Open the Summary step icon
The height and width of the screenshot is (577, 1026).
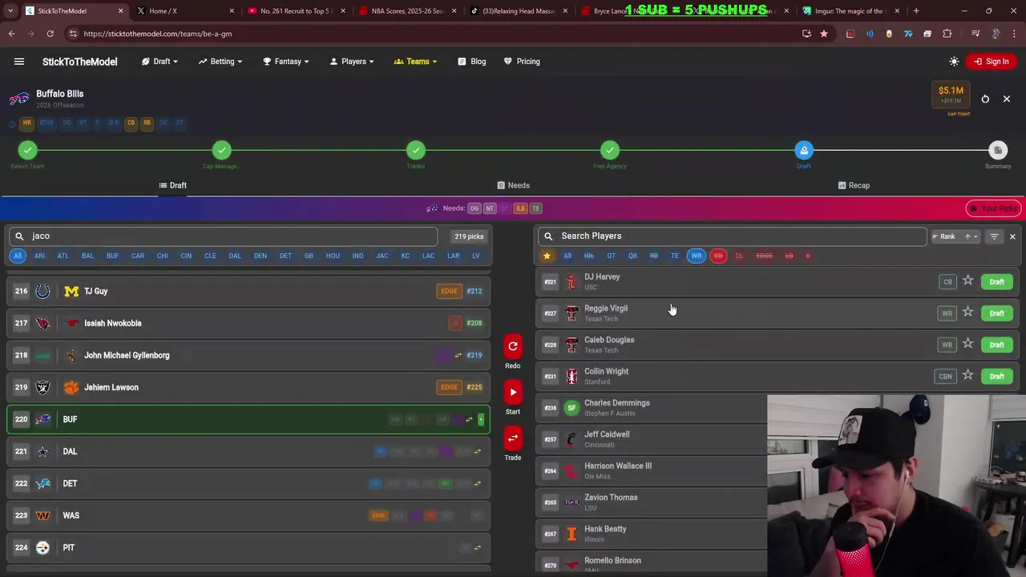(998, 150)
